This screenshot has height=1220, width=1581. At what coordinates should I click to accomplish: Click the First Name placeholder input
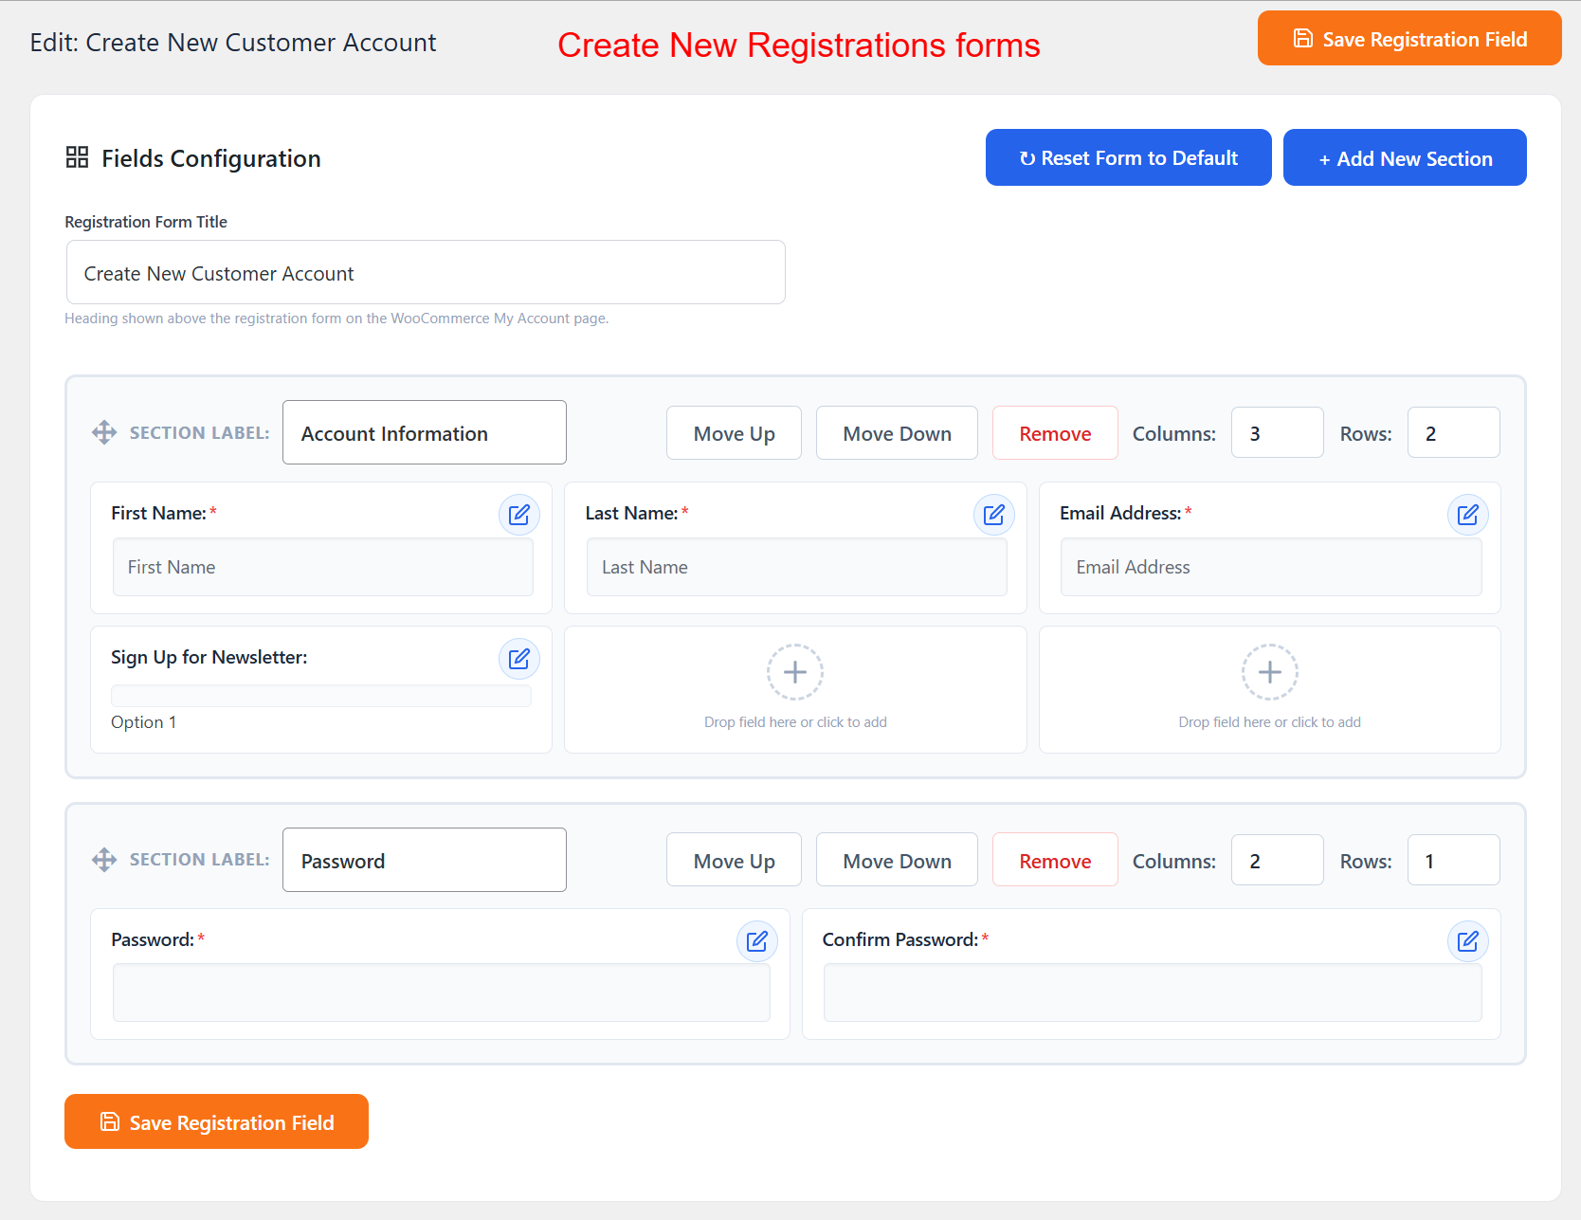[323, 567]
